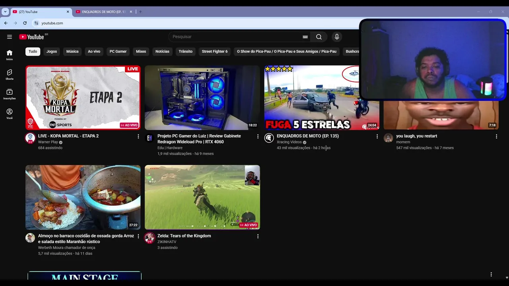509x286 pixels.
Task: Open the Shorts sidebar icon
Action: tap(10, 74)
